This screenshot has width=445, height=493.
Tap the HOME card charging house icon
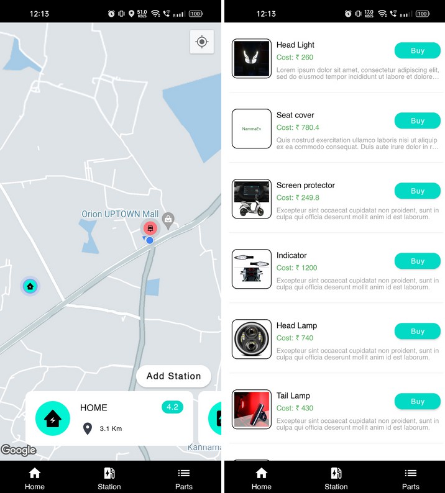[x=53, y=418]
